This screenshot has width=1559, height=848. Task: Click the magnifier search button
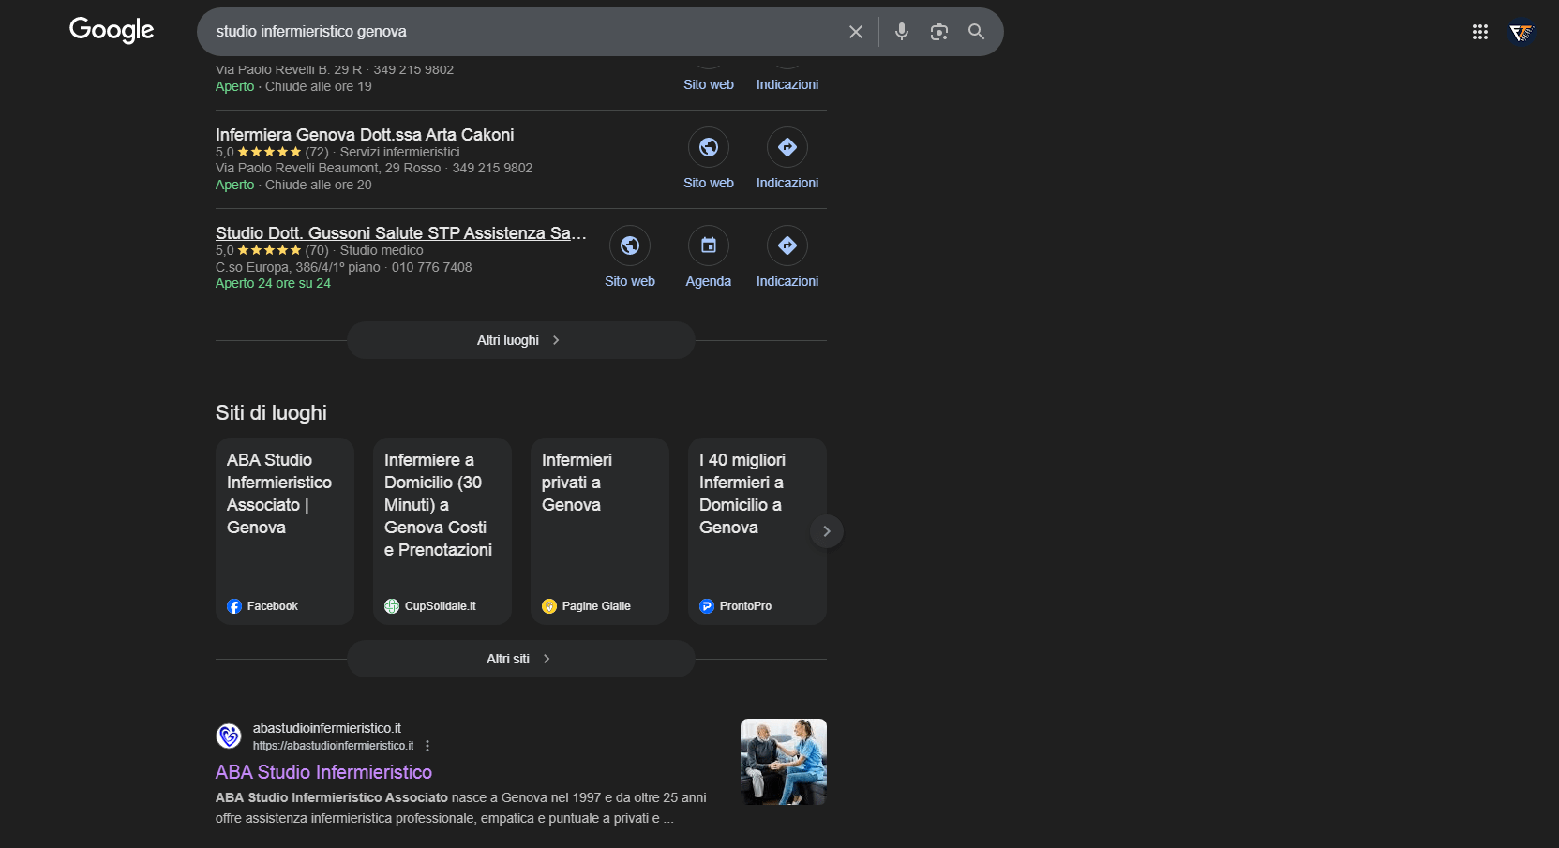(x=976, y=32)
